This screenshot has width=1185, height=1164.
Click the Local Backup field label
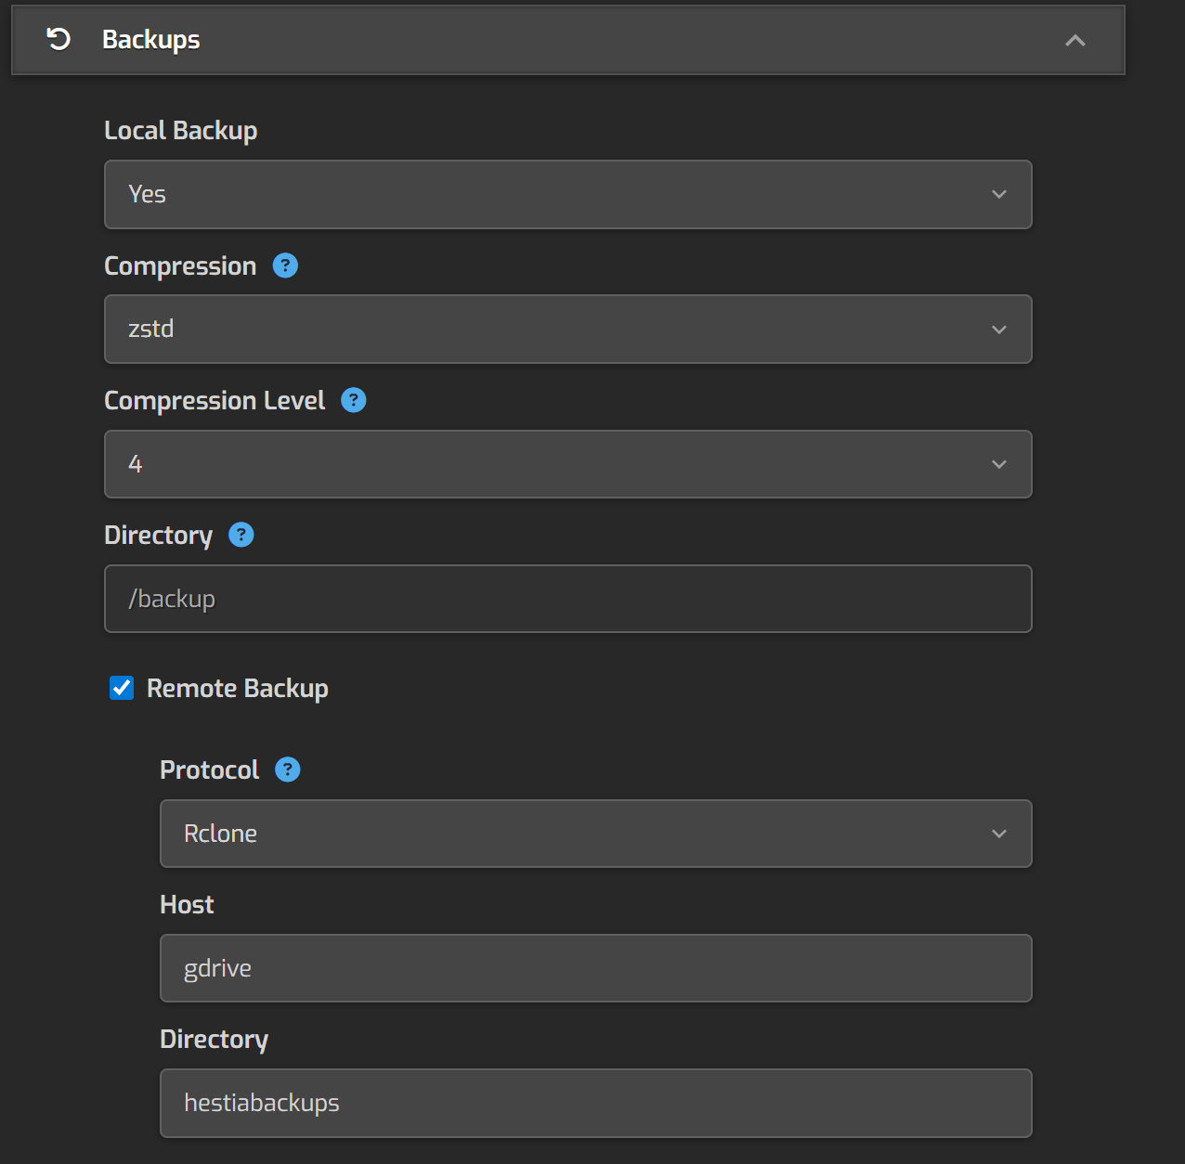click(x=180, y=131)
